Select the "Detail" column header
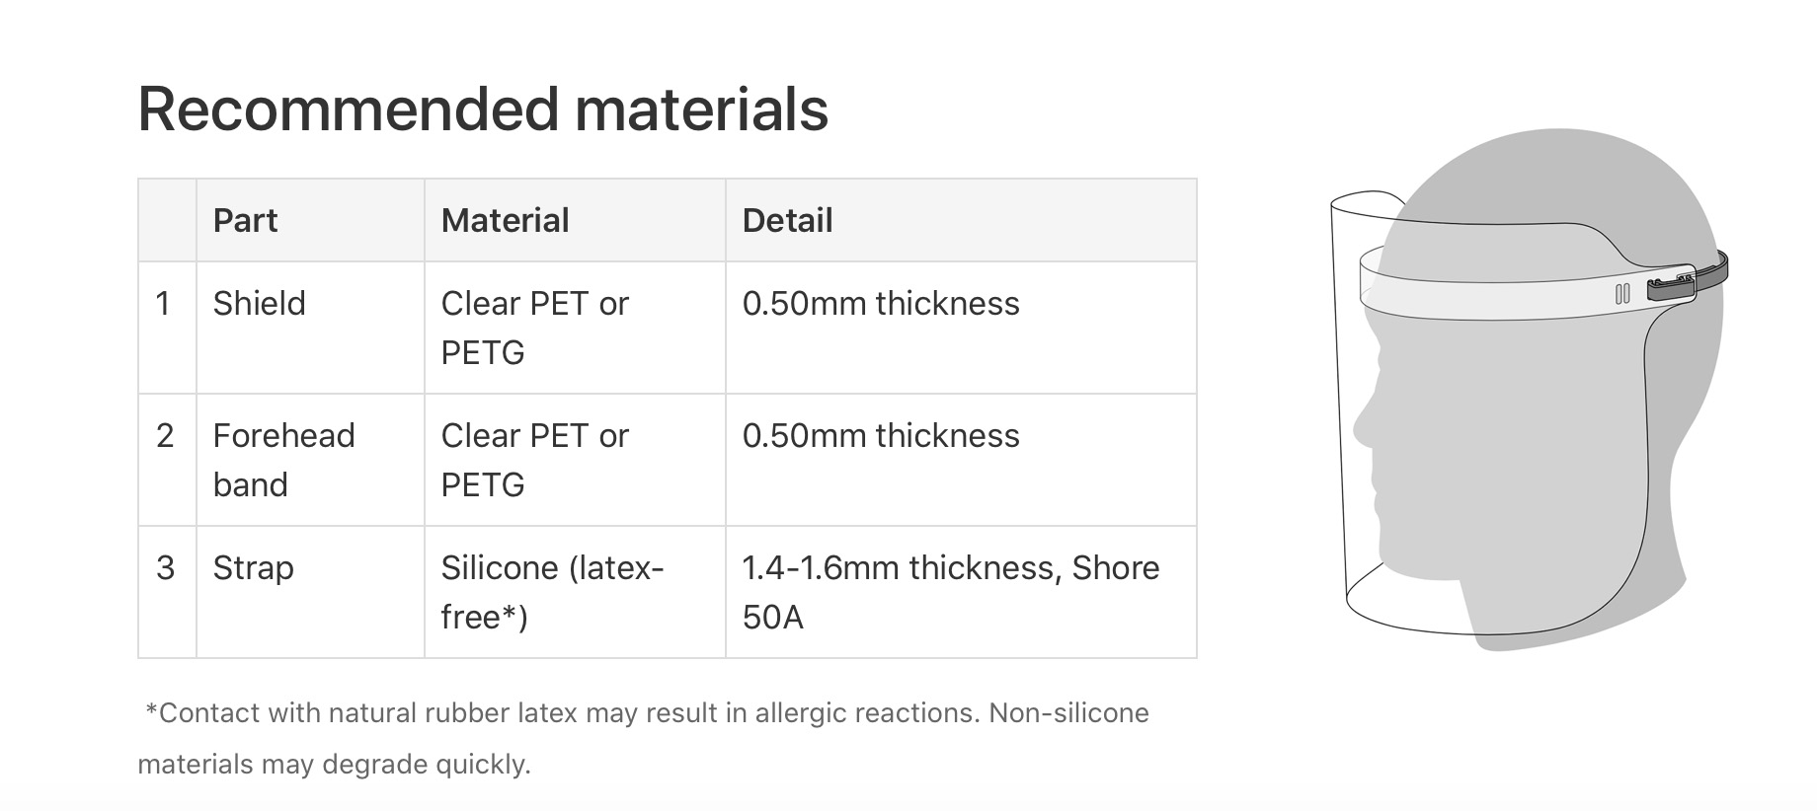Image resolution: width=1817 pixels, height=811 pixels. pyautogui.click(x=787, y=220)
